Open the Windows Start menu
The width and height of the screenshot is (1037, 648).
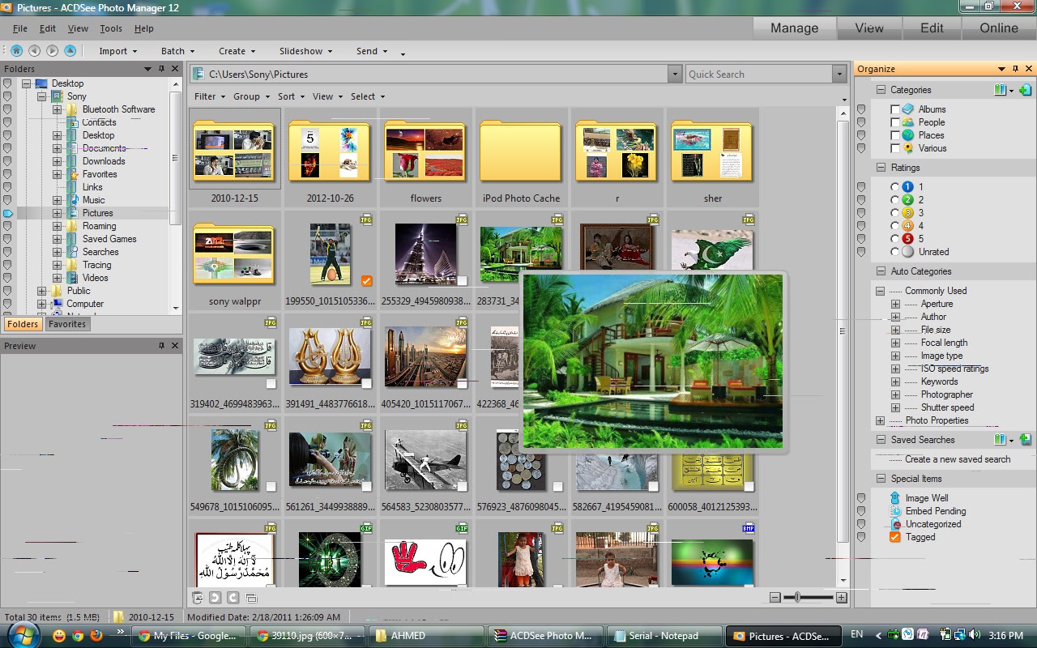tap(22, 635)
